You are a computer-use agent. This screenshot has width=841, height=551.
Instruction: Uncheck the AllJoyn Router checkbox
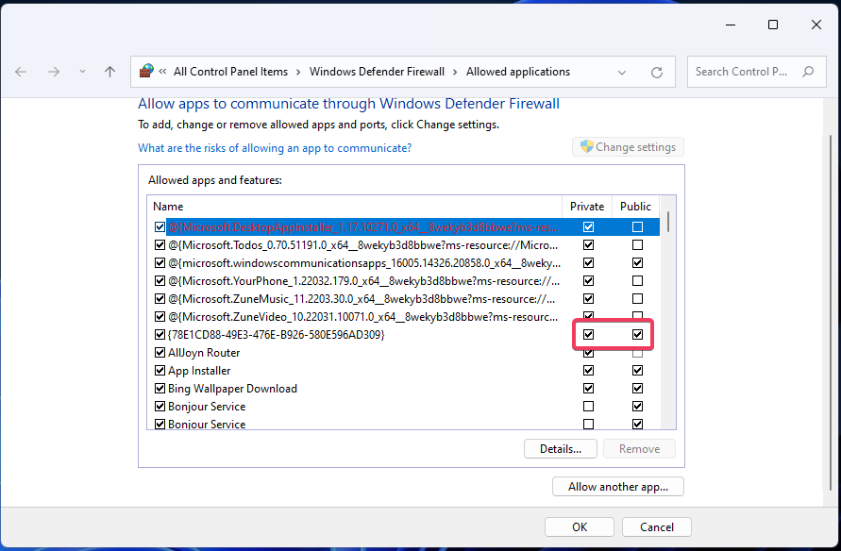[x=160, y=353]
